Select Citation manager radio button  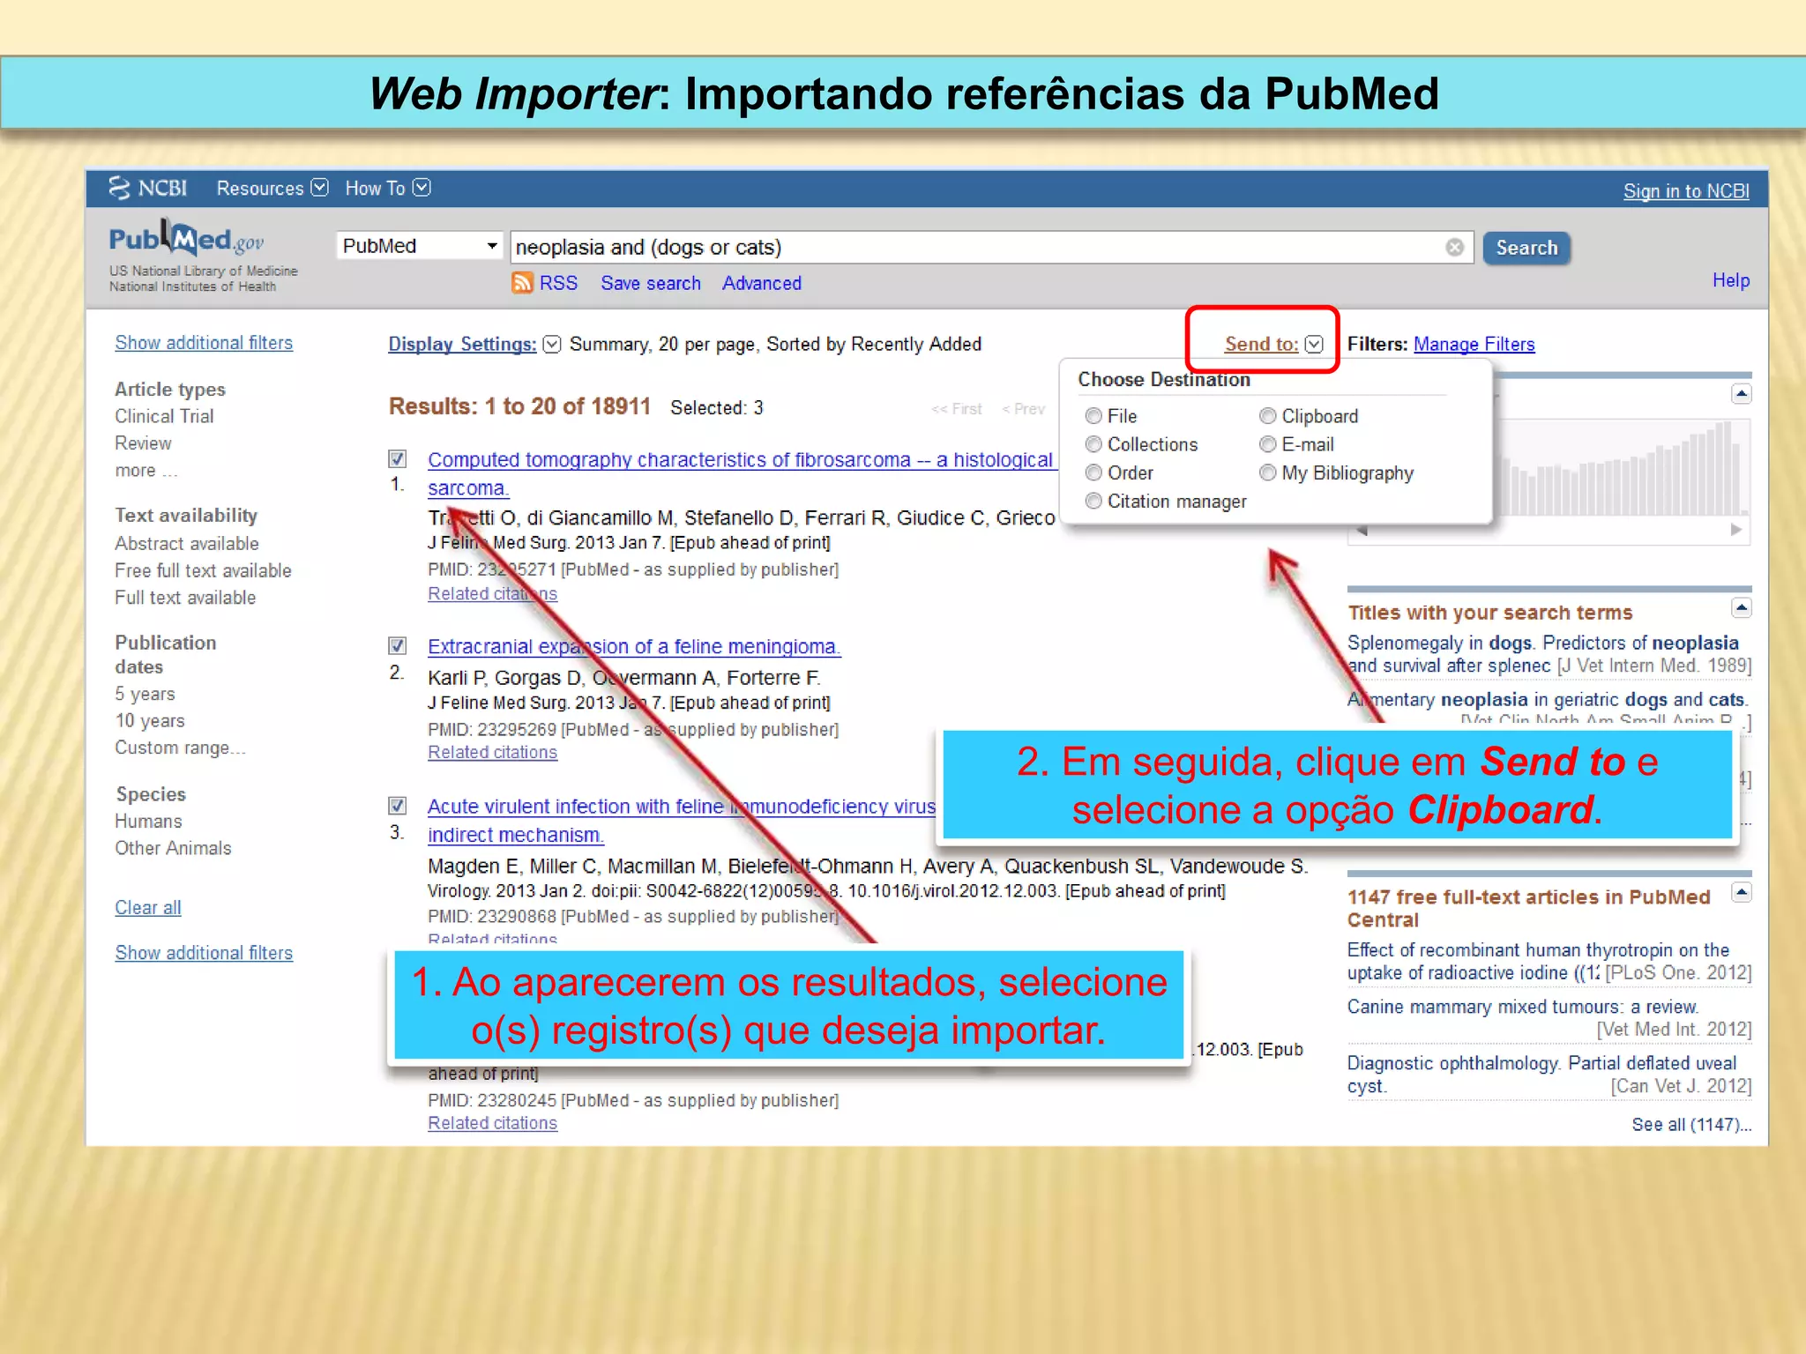(x=1093, y=501)
